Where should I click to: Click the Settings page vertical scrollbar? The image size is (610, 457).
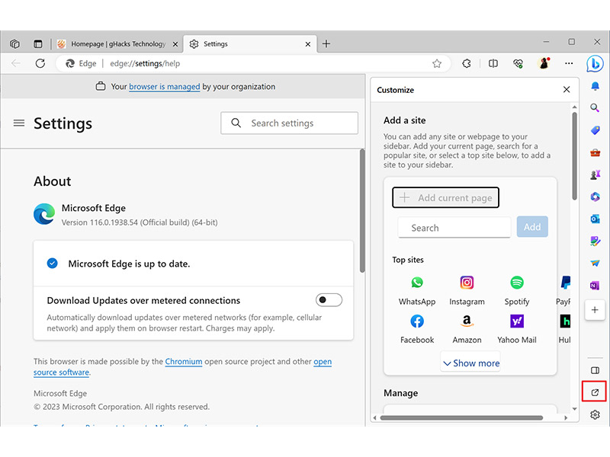click(362, 211)
